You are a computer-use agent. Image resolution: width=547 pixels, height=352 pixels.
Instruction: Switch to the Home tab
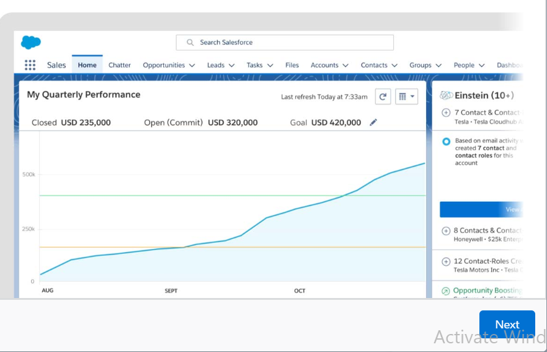[x=87, y=65]
